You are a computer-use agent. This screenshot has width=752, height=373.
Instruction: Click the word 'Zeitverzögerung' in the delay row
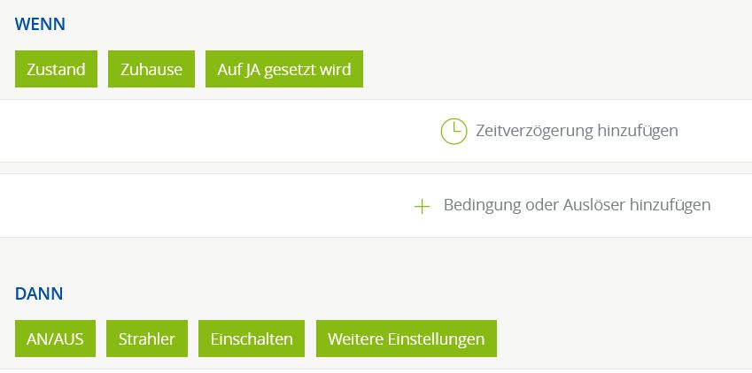(x=533, y=131)
